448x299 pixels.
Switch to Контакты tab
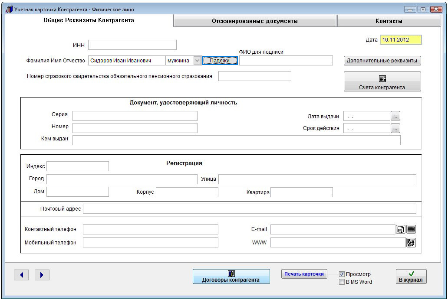coord(389,21)
